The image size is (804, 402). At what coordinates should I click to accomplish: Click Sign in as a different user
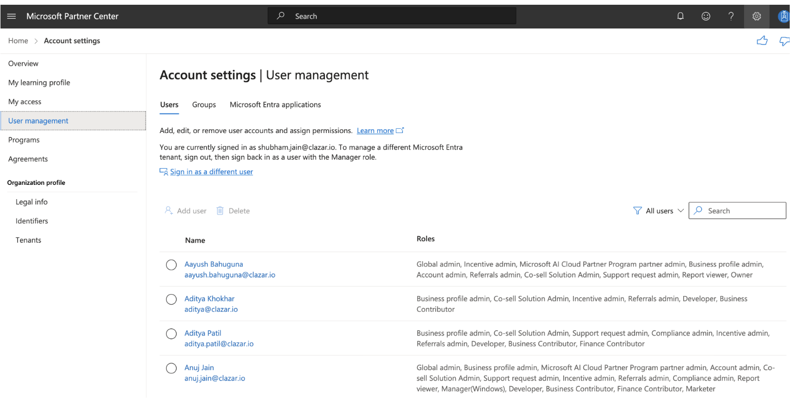212,172
